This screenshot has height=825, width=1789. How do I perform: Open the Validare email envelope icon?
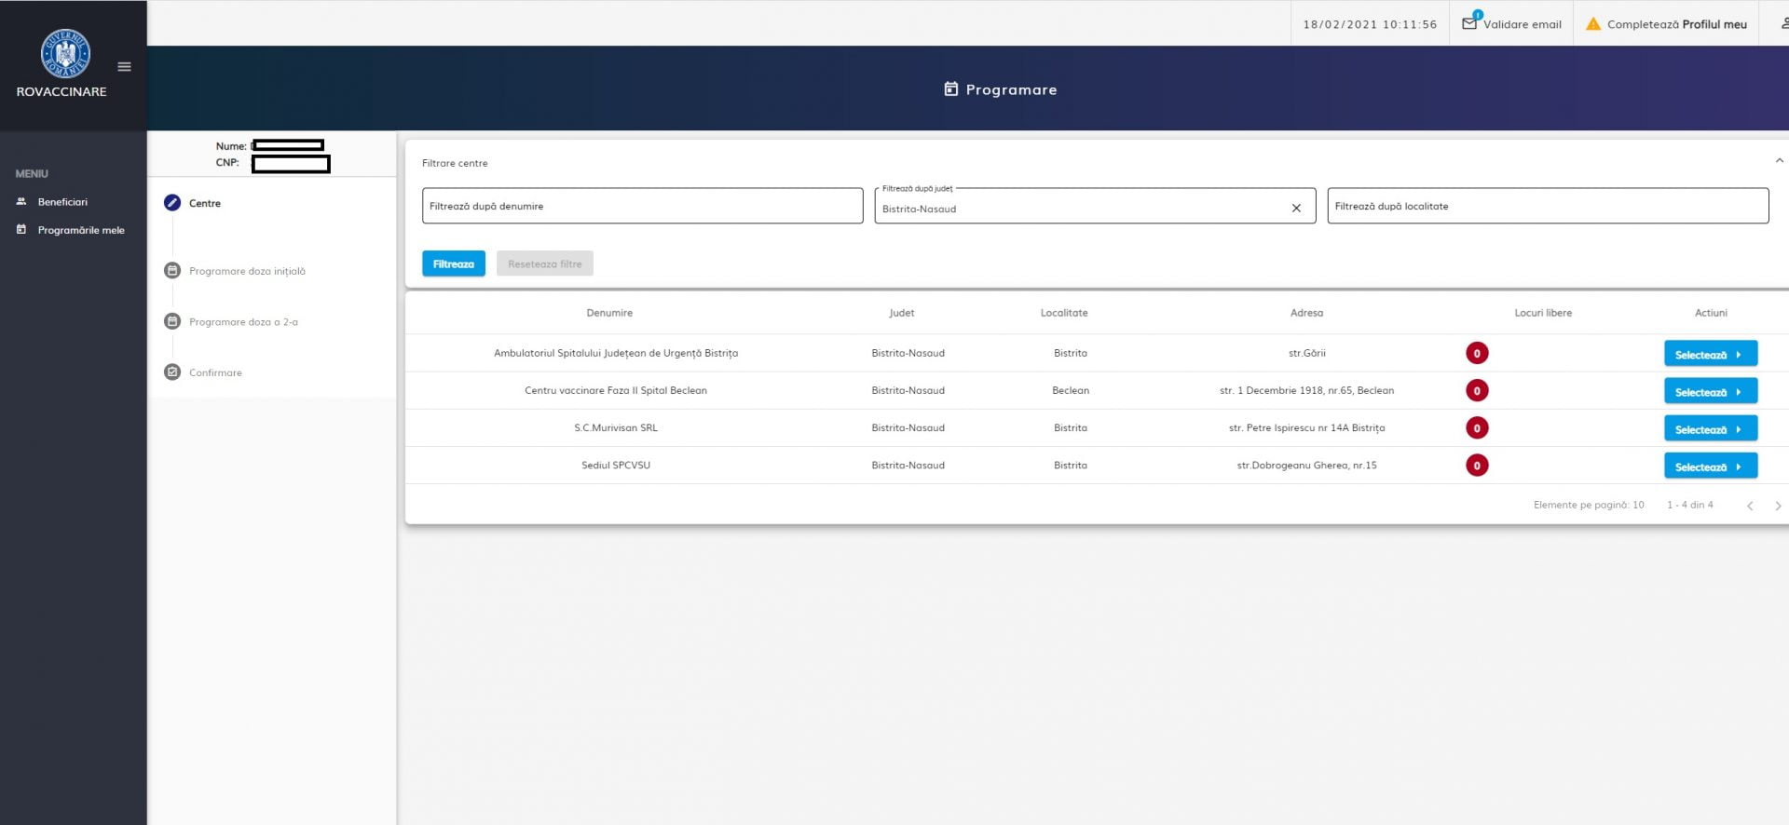(1469, 23)
